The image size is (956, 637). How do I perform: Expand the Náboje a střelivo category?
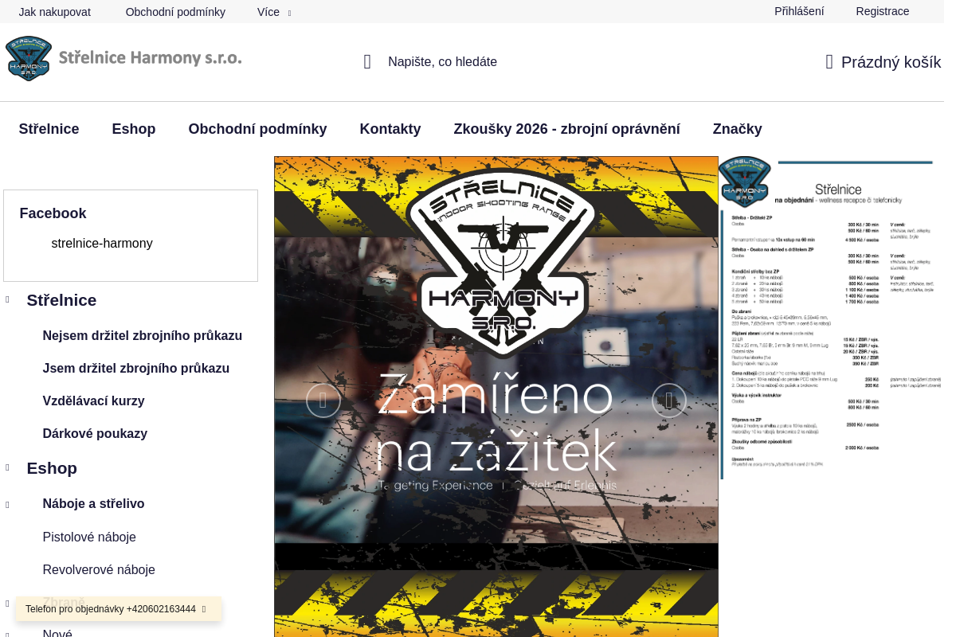click(8, 504)
